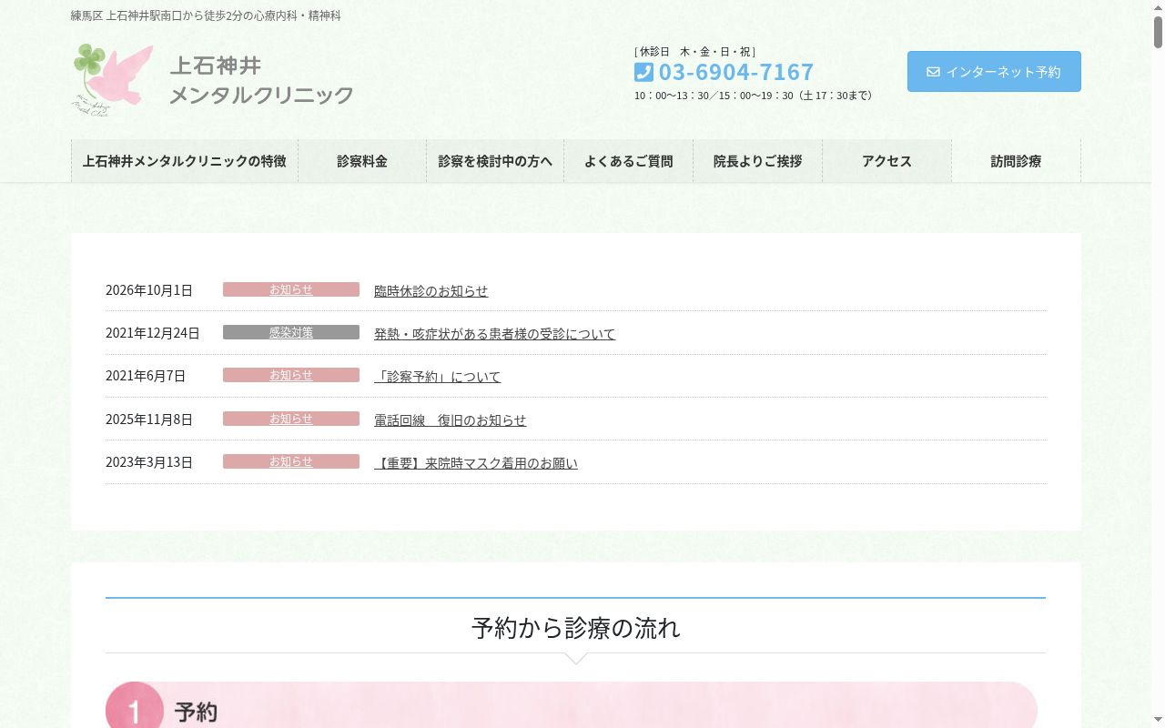
Task: Click the opening hours line starting 10:00
Action: pyautogui.click(x=754, y=96)
